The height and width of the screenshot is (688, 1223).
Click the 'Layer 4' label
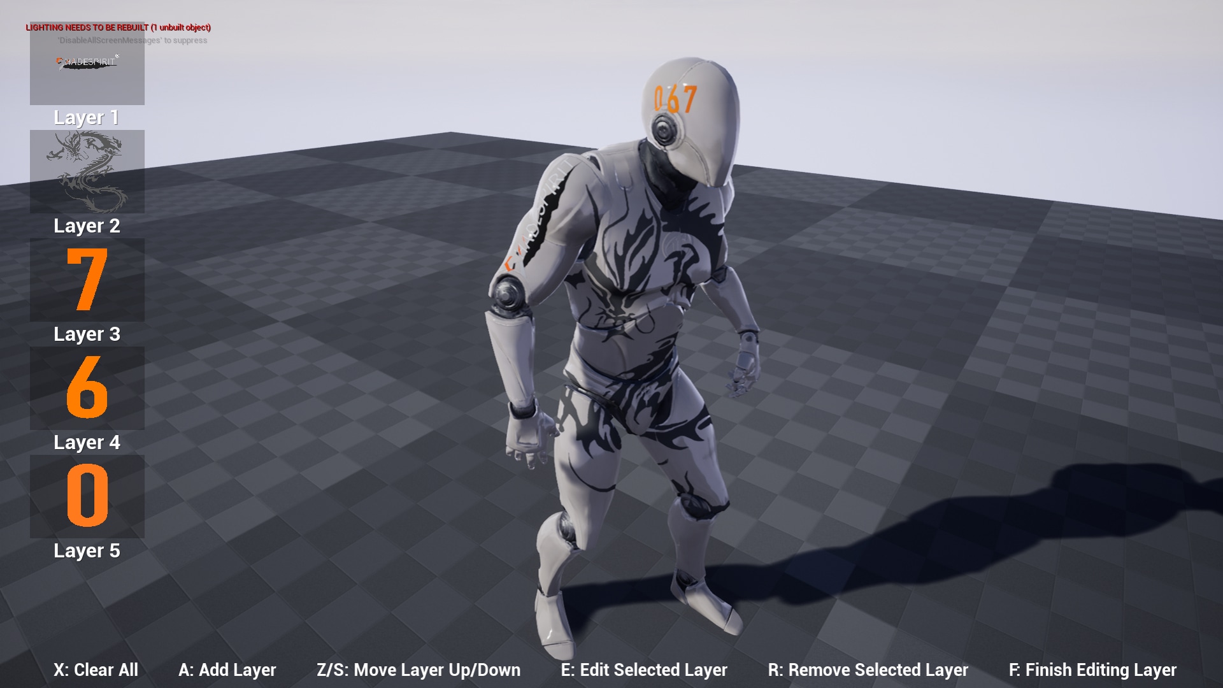pos(87,443)
